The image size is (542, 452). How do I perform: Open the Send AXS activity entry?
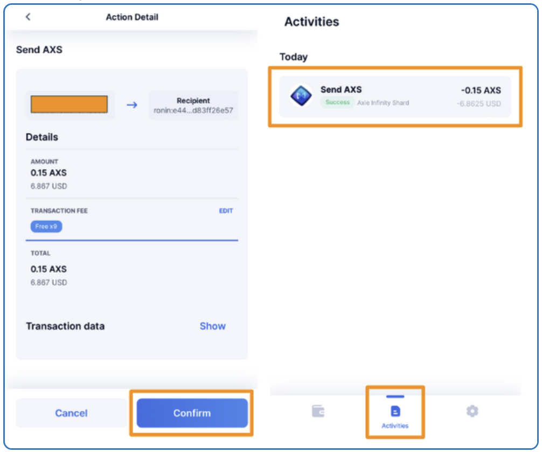(395, 96)
